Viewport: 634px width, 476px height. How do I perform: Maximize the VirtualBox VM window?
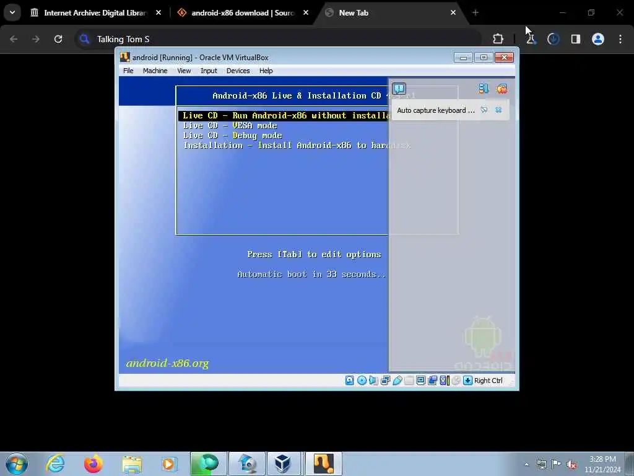point(483,58)
